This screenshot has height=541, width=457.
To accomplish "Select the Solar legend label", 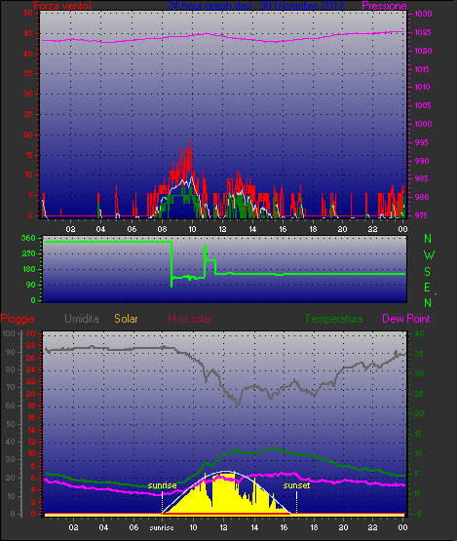I will point(126,319).
